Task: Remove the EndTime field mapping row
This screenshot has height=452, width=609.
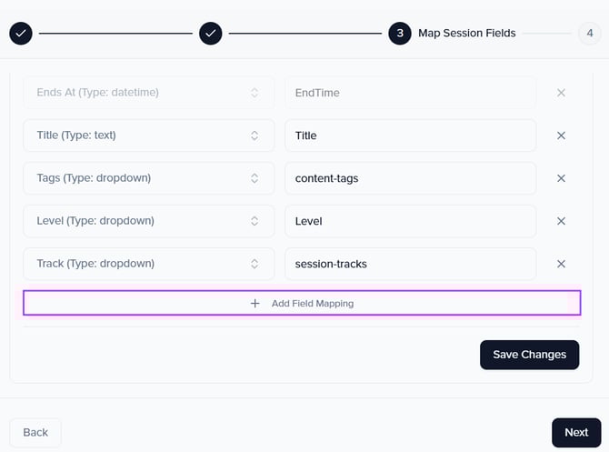Action: pyautogui.click(x=561, y=93)
